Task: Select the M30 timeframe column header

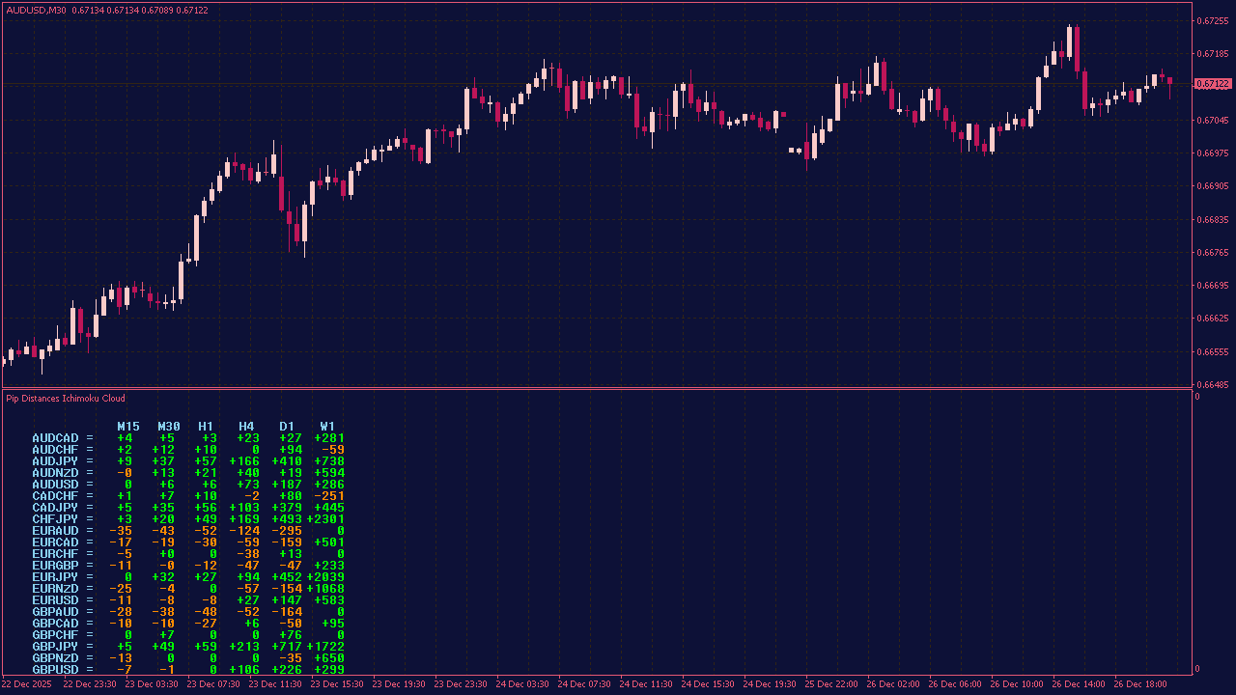Action: click(x=169, y=426)
